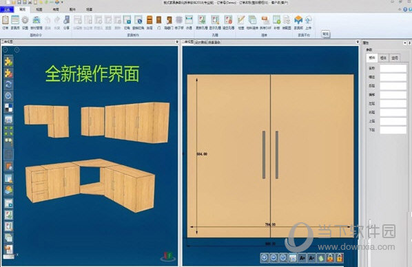Image resolution: width=412 pixels, height=267 pixels.
Task: Click the black-white checker icon in left toolbar
Action: click(8, 107)
